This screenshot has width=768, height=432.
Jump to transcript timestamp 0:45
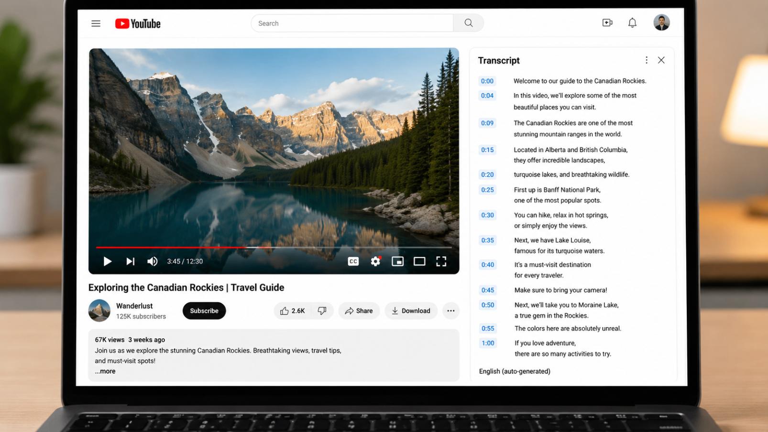pos(488,290)
